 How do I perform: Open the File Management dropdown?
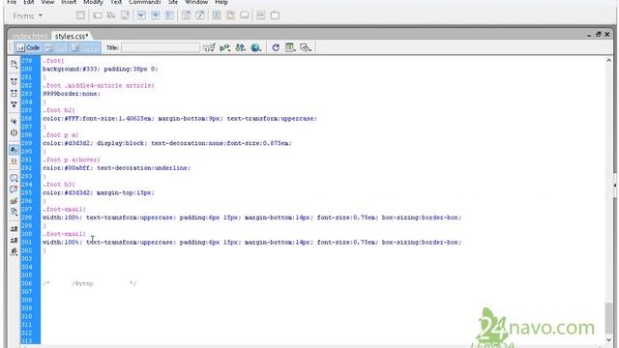(x=241, y=47)
